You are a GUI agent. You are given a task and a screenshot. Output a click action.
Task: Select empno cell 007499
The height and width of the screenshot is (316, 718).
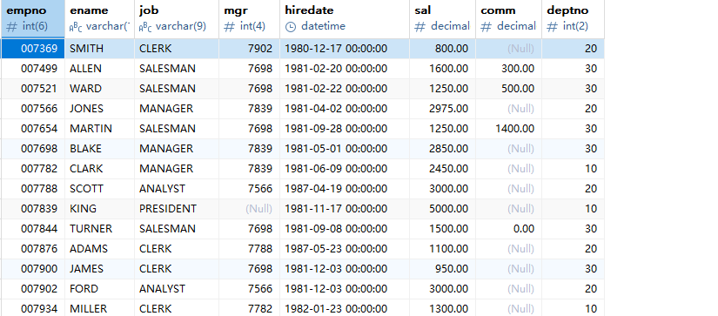[x=33, y=69]
